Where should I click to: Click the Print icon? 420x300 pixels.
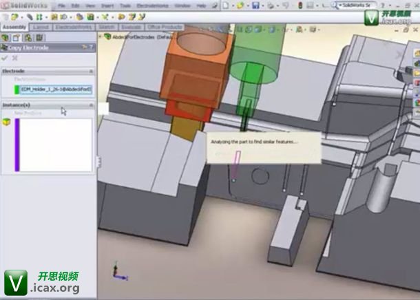(271, 6)
